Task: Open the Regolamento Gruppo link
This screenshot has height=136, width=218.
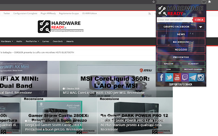Action: [69, 14]
